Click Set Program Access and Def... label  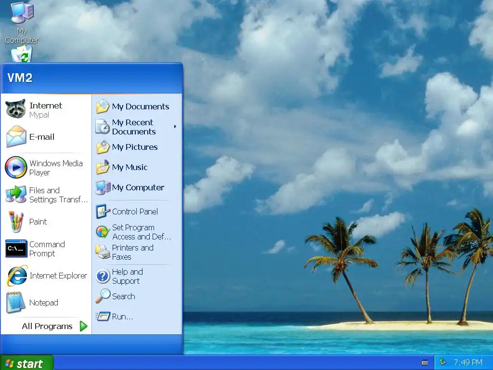pyautogui.click(x=142, y=232)
